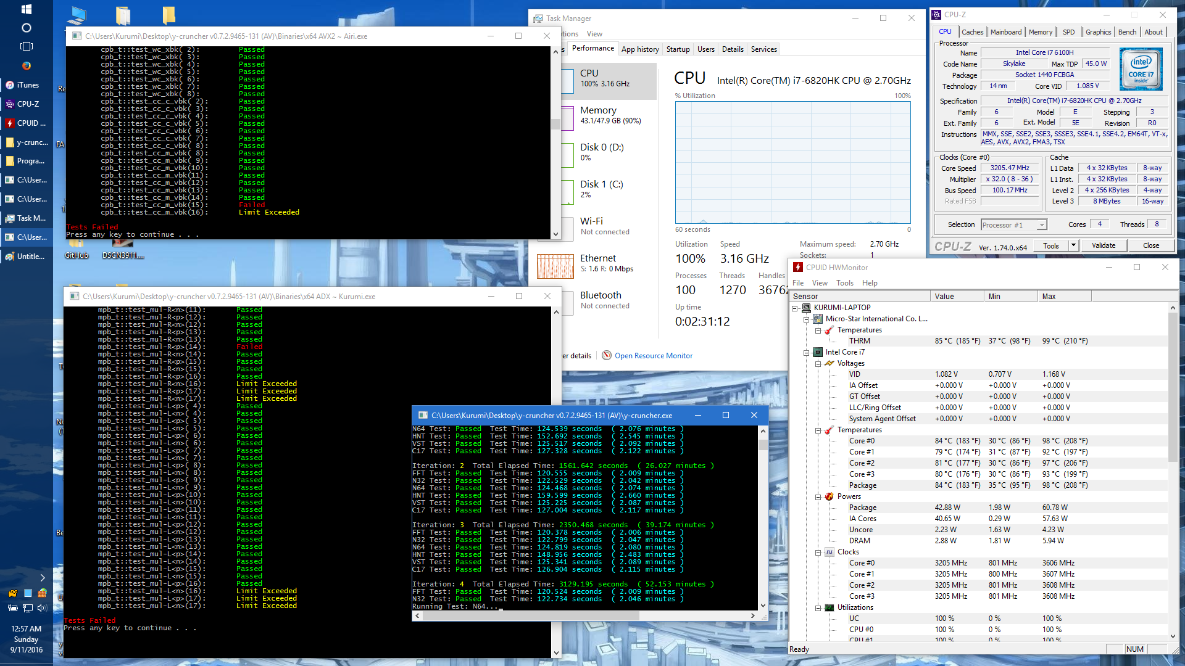
Task: Click the battery power tray icon
Action: [12, 608]
